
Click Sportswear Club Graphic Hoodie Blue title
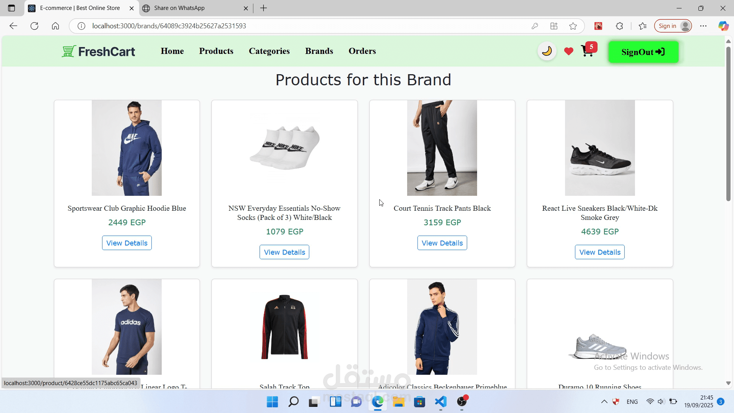pyautogui.click(x=127, y=208)
